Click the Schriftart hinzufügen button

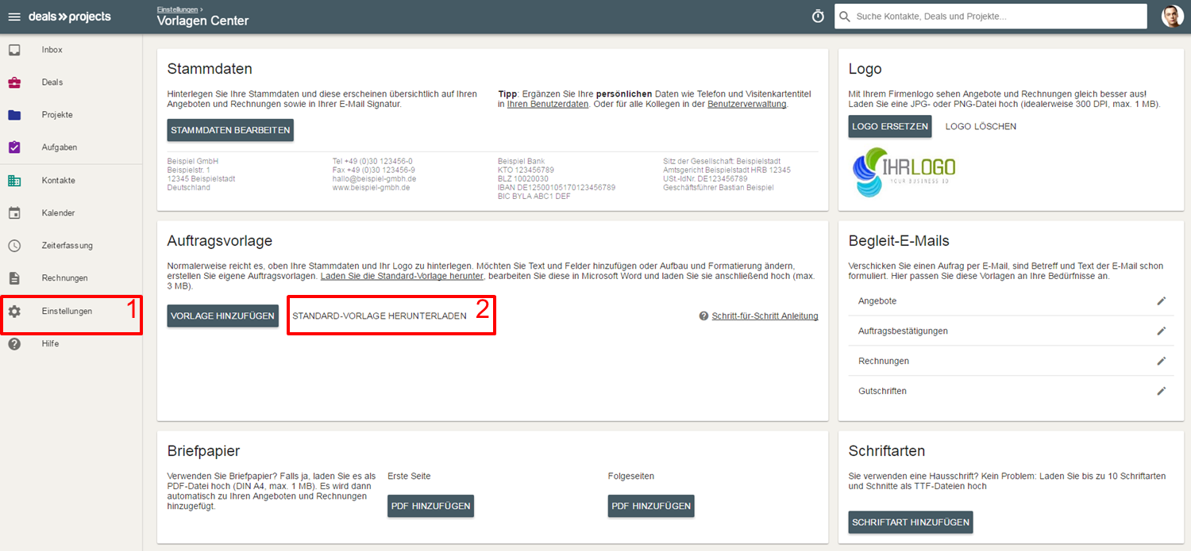910,522
